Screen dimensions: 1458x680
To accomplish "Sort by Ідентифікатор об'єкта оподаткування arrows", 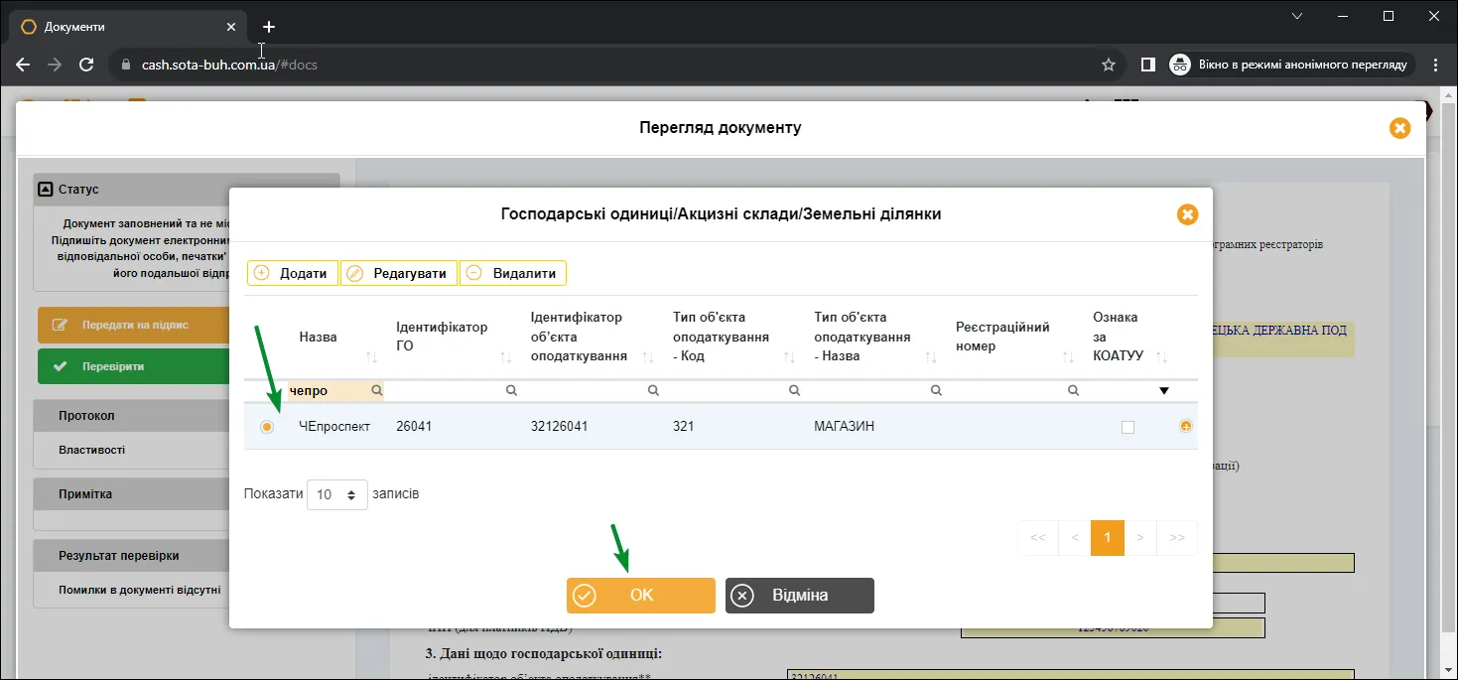I will point(648,356).
